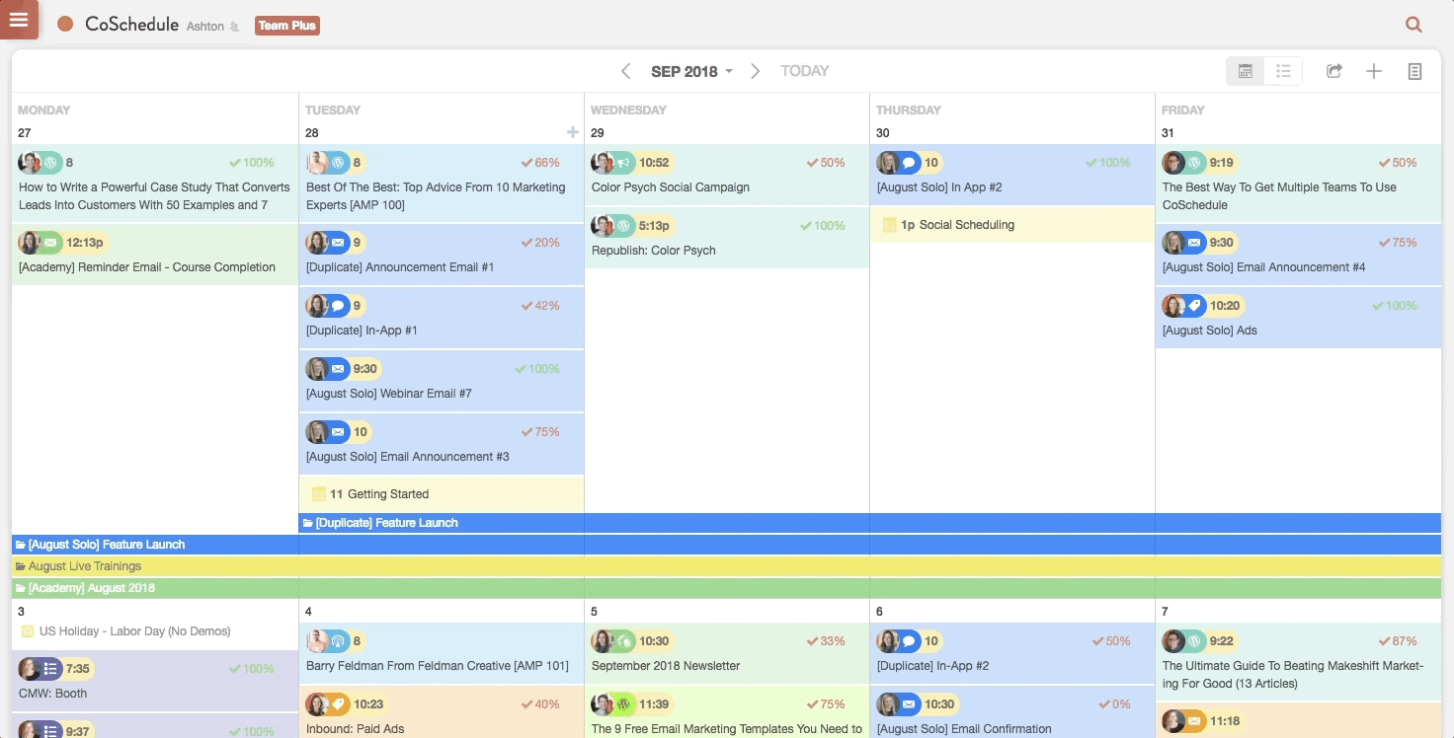1454x738 pixels.
Task: Open Color Psych Social Campaign card
Action: (726, 175)
